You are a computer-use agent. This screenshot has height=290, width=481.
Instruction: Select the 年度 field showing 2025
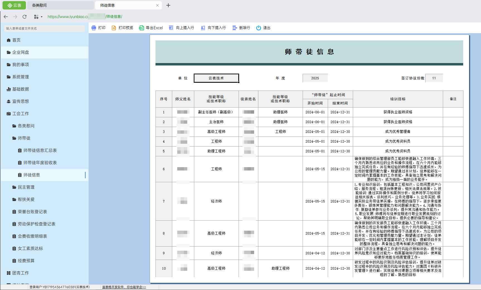point(315,78)
